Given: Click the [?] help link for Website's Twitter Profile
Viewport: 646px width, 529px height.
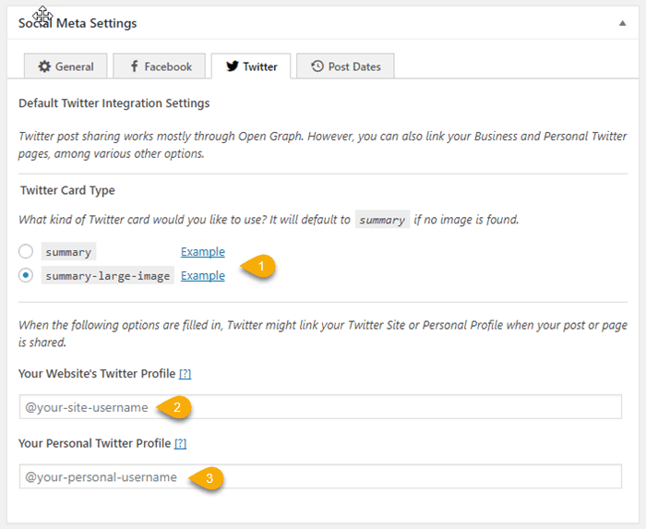Looking at the screenshot, I should pyautogui.click(x=185, y=373).
